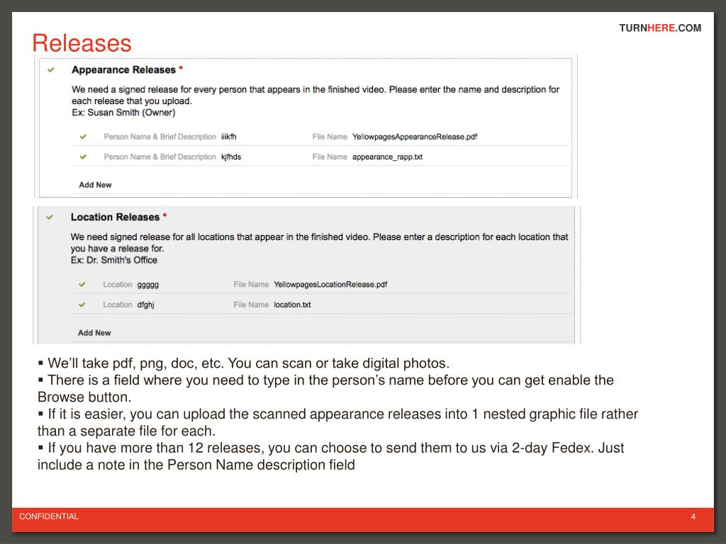Click the CONFIDENTIAL footer label
This screenshot has width=726, height=544.
[x=49, y=516]
